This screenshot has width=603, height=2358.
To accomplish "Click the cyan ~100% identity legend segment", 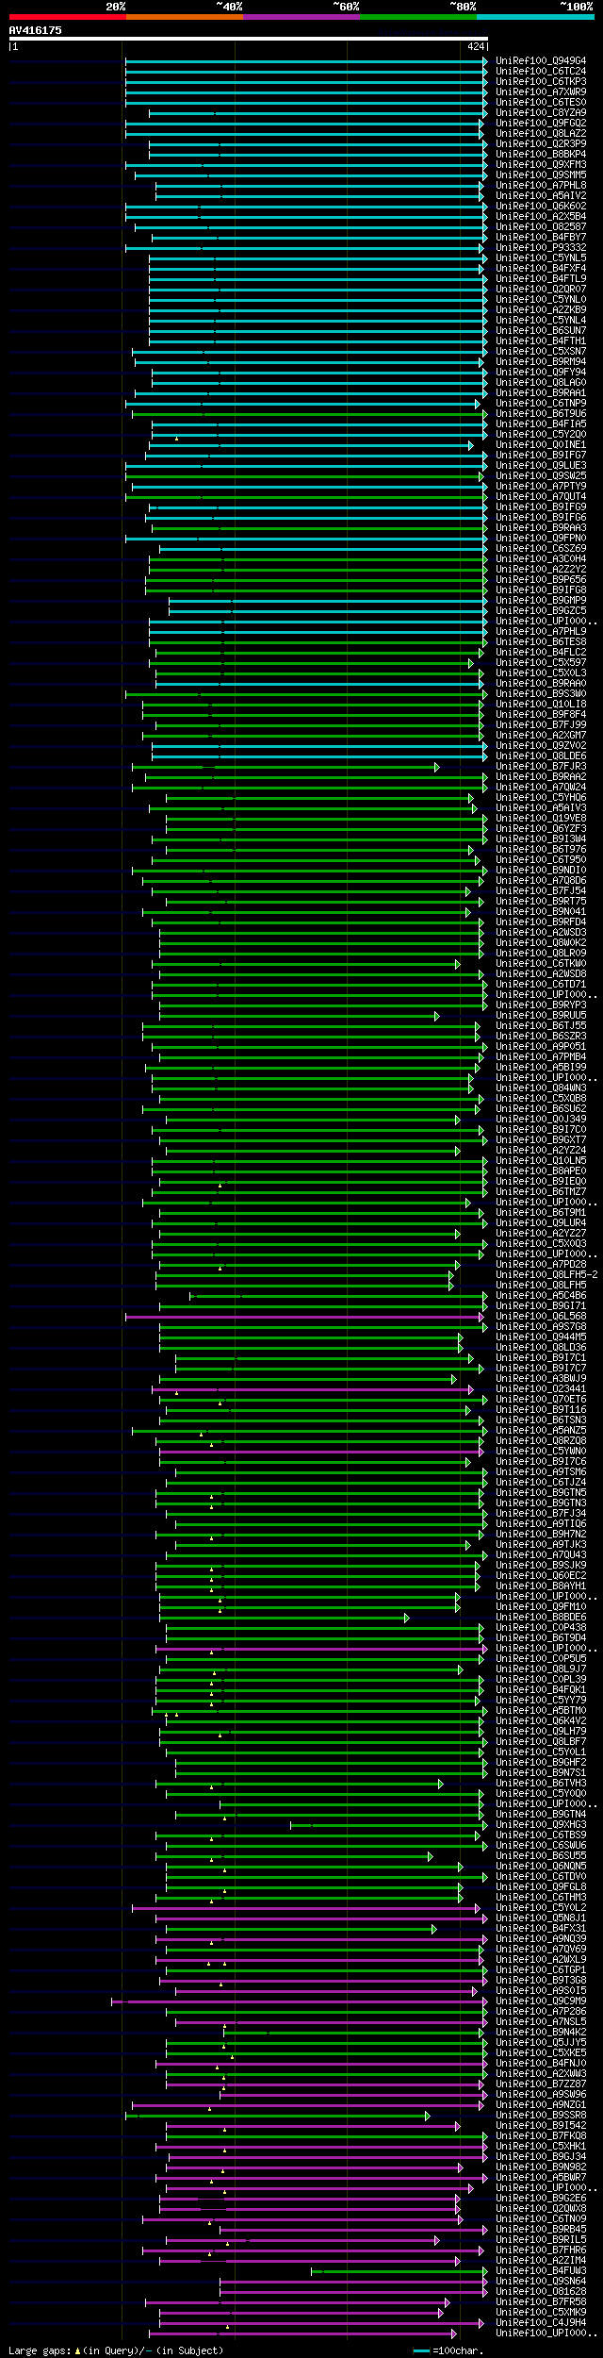I will point(534,17).
